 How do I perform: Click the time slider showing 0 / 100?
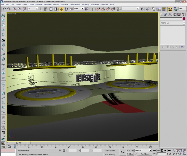coord(18,143)
